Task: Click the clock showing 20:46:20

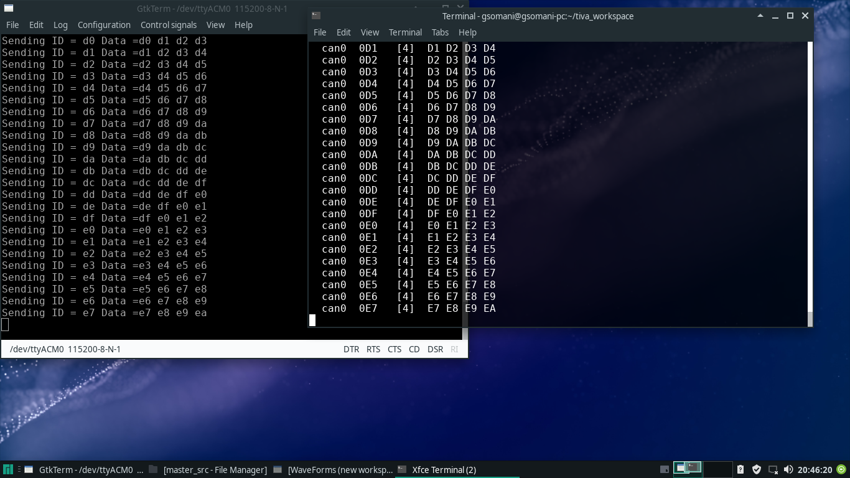Action: [815, 470]
